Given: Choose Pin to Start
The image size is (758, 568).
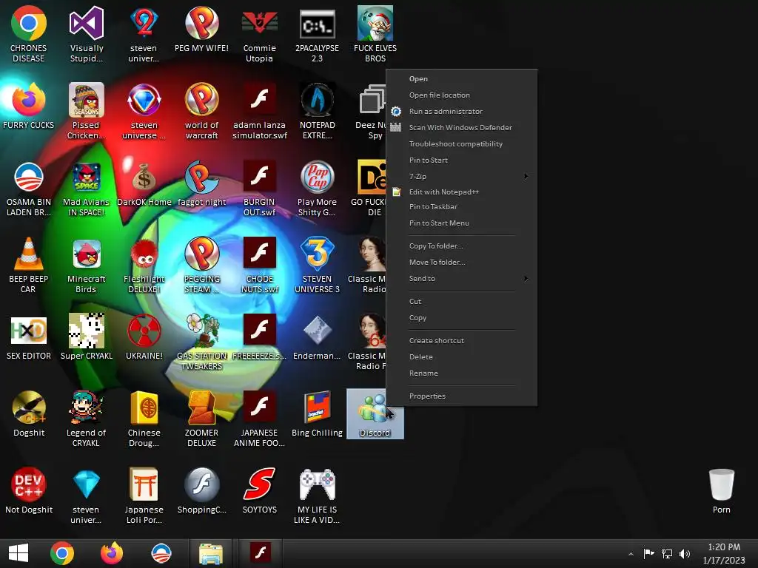Looking at the screenshot, I should (x=462, y=160).
